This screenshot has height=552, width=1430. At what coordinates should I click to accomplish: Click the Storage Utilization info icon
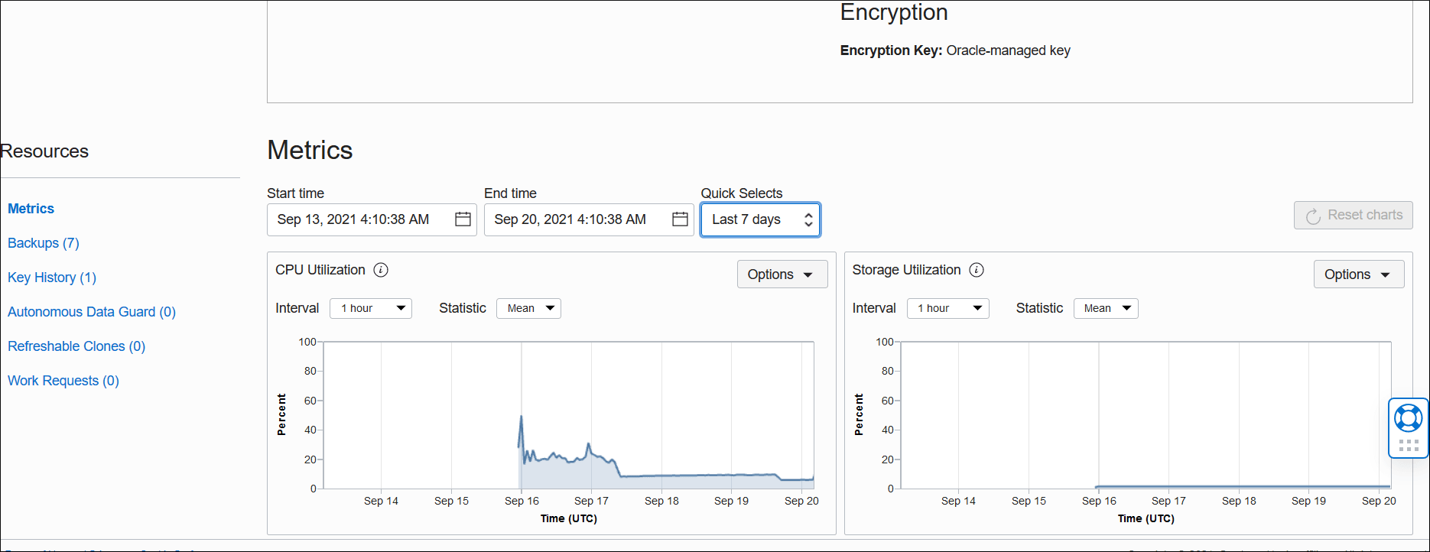[977, 270]
